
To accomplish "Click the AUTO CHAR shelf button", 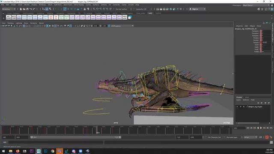I will point(14,17).
